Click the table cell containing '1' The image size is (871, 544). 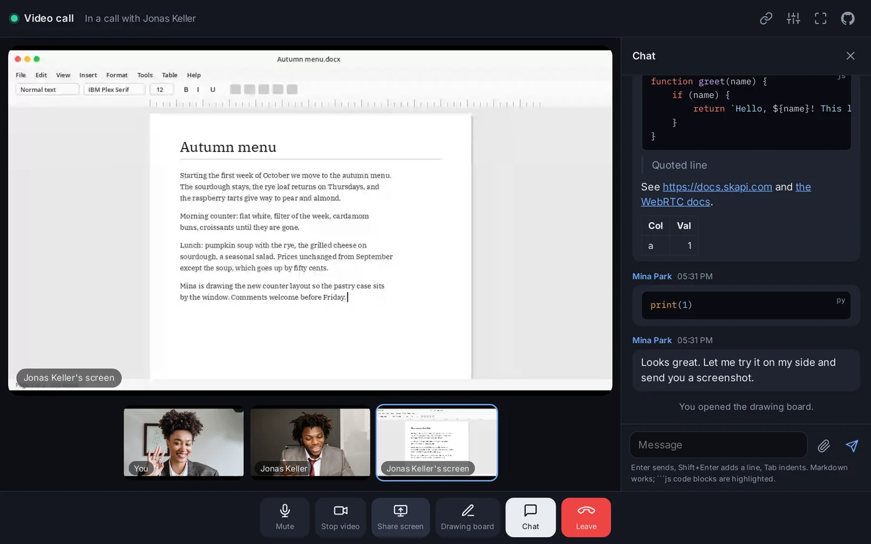pos(684,246)
